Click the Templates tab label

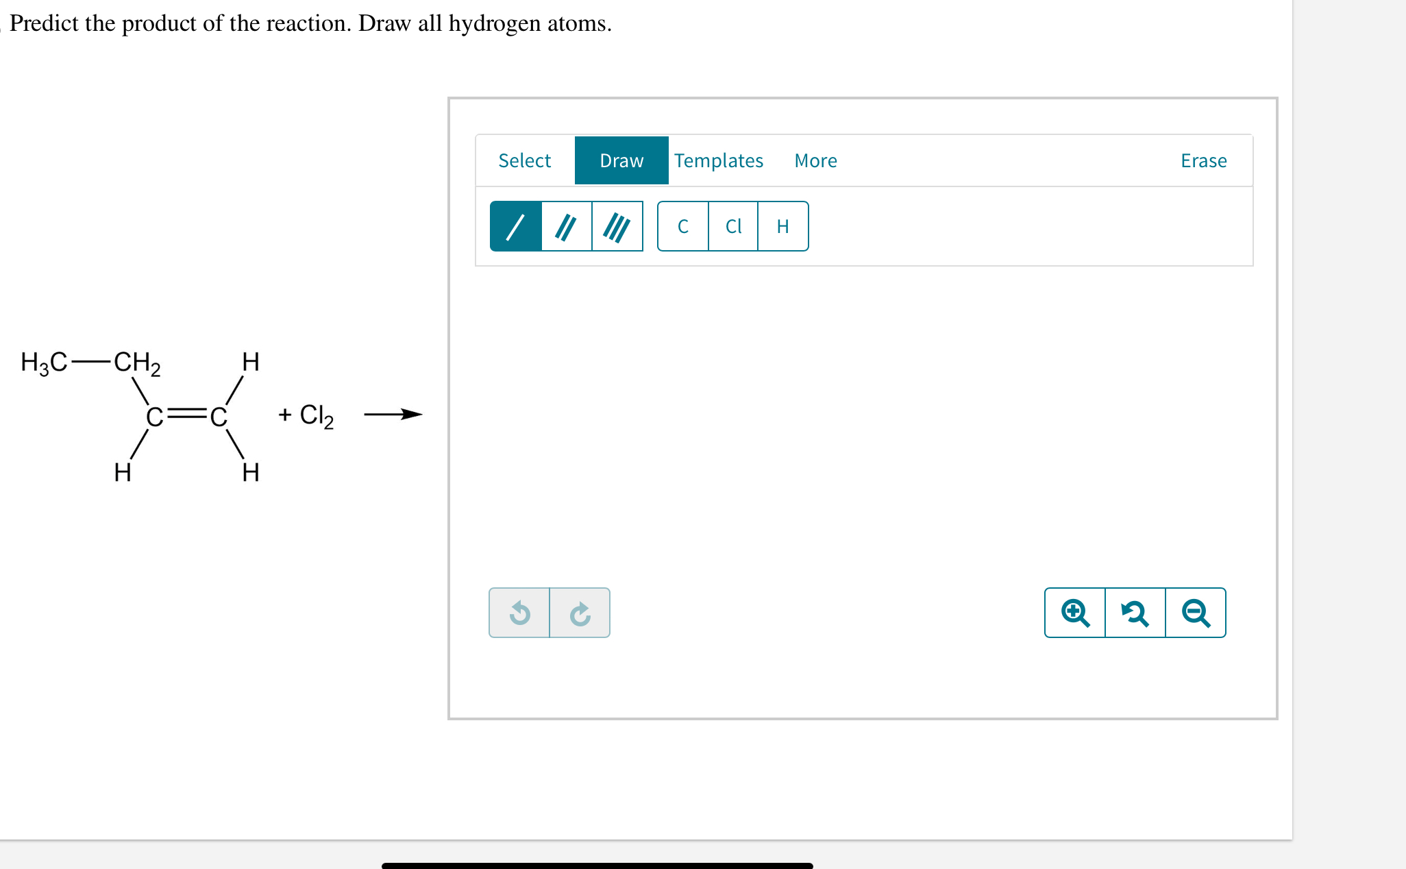tap(718, 160)
